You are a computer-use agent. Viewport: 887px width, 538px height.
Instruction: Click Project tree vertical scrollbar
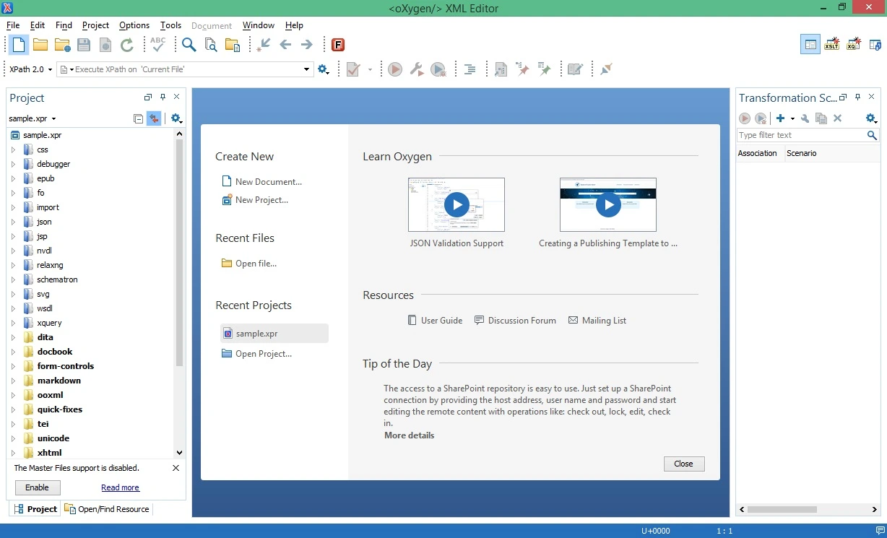(179, 253)
